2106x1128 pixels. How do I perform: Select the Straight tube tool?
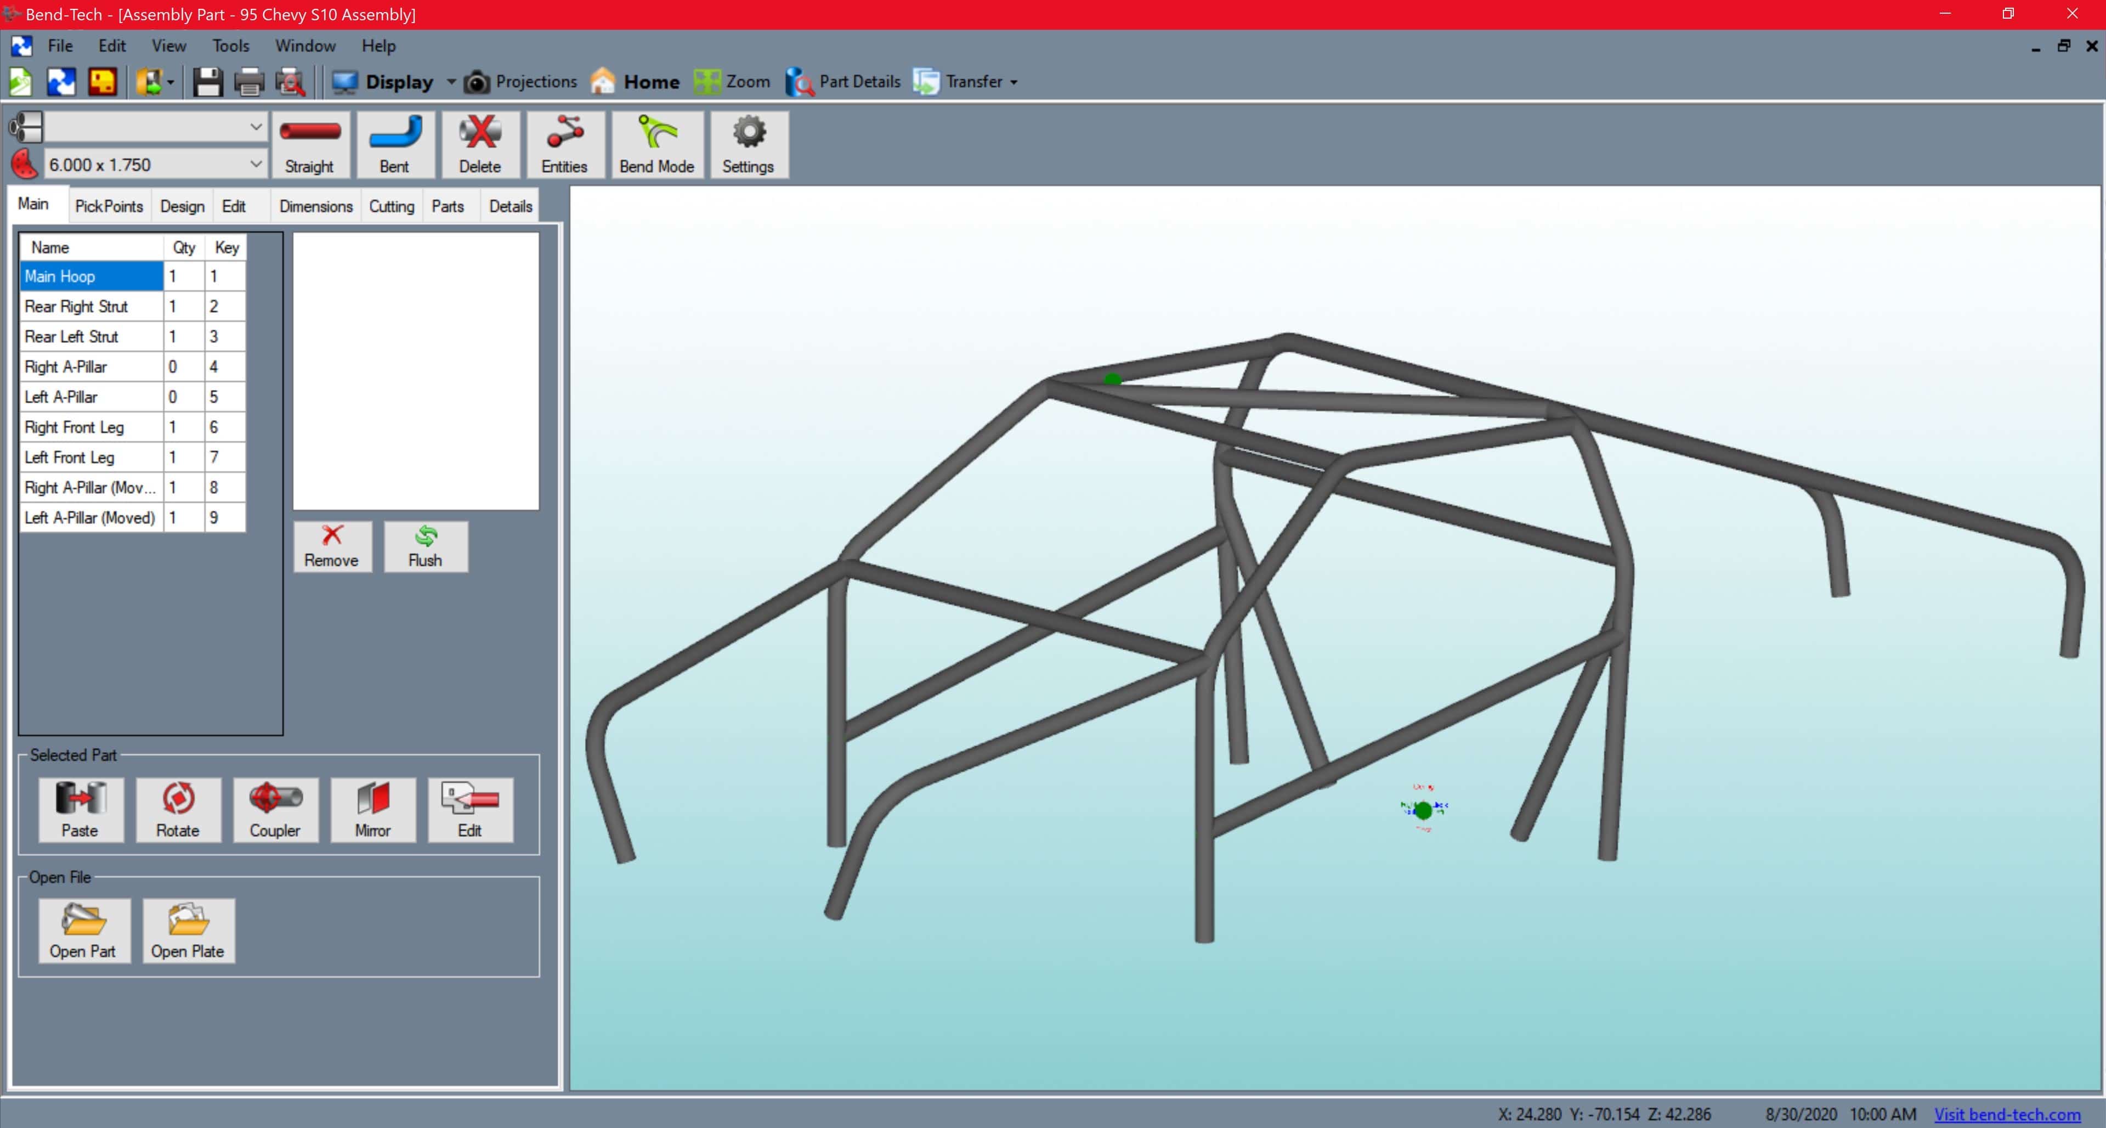[x=310, y=145]
